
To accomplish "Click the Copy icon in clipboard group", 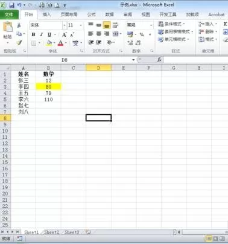I will tap(19, 34).
